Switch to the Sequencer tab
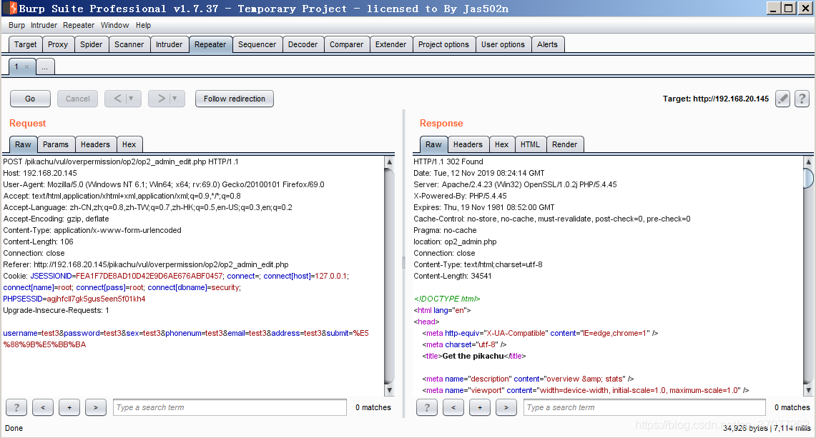Screen dimensions: 816x438 tap(257, 44)
